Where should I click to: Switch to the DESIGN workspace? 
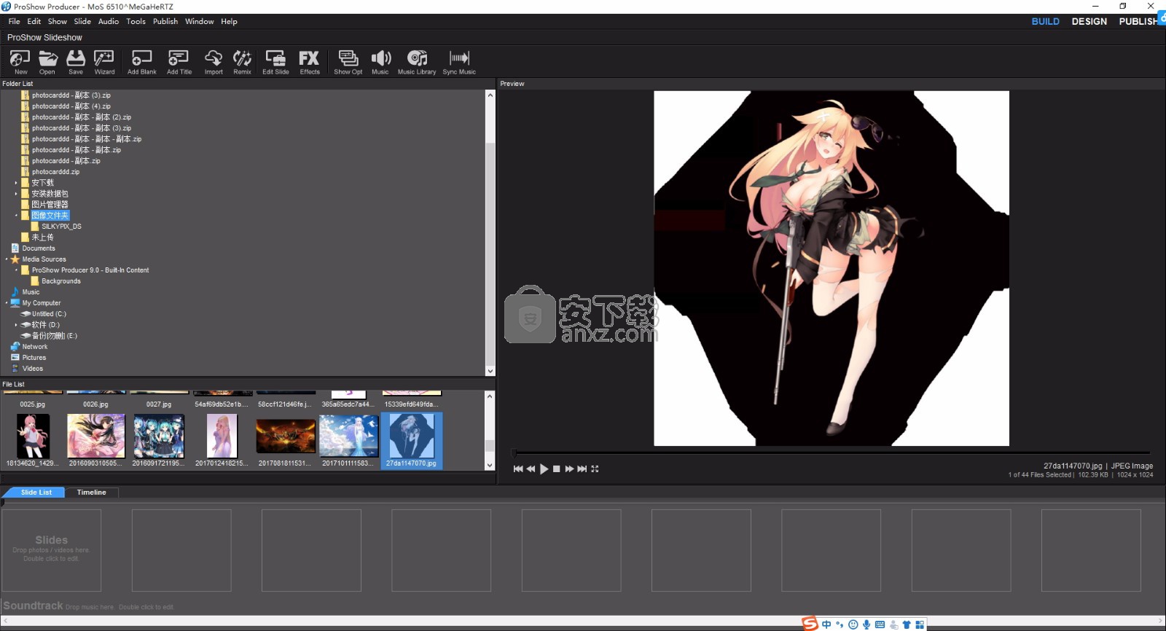point(1089,22)
